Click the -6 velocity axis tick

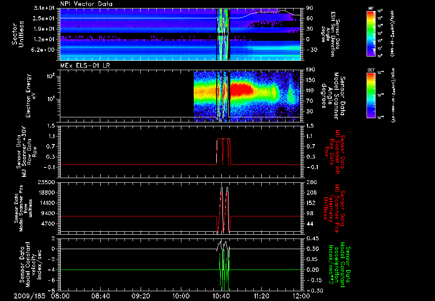(52, 280)
